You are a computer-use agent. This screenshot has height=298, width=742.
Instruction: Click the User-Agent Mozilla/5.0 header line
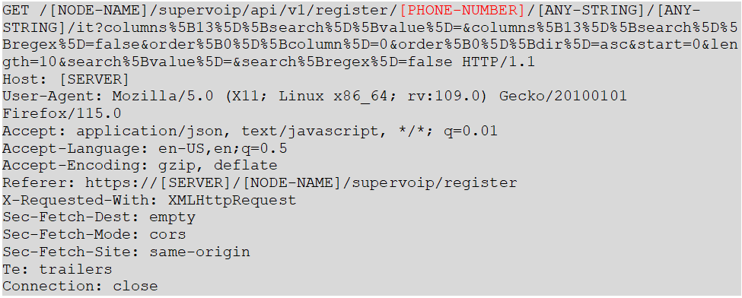(x=315, y=97)
